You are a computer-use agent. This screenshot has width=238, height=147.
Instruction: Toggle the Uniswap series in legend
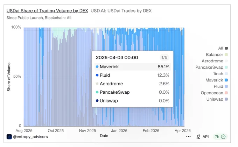(x=217, y=99)
